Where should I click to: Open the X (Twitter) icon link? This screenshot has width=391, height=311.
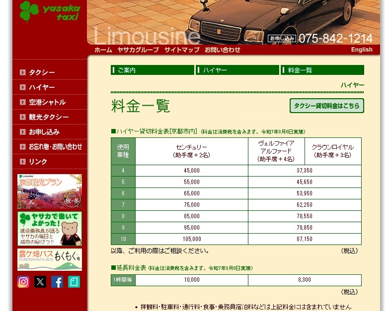pyautogui.click(x=40, y=282)
